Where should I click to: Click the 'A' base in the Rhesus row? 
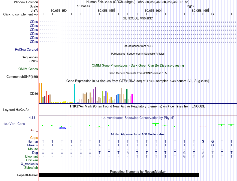pyautogui.click(x=100, y=145)
